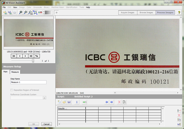Switch to the Measure tab
Viewport: 184px width, 129px height.
(x=15, y=72)
